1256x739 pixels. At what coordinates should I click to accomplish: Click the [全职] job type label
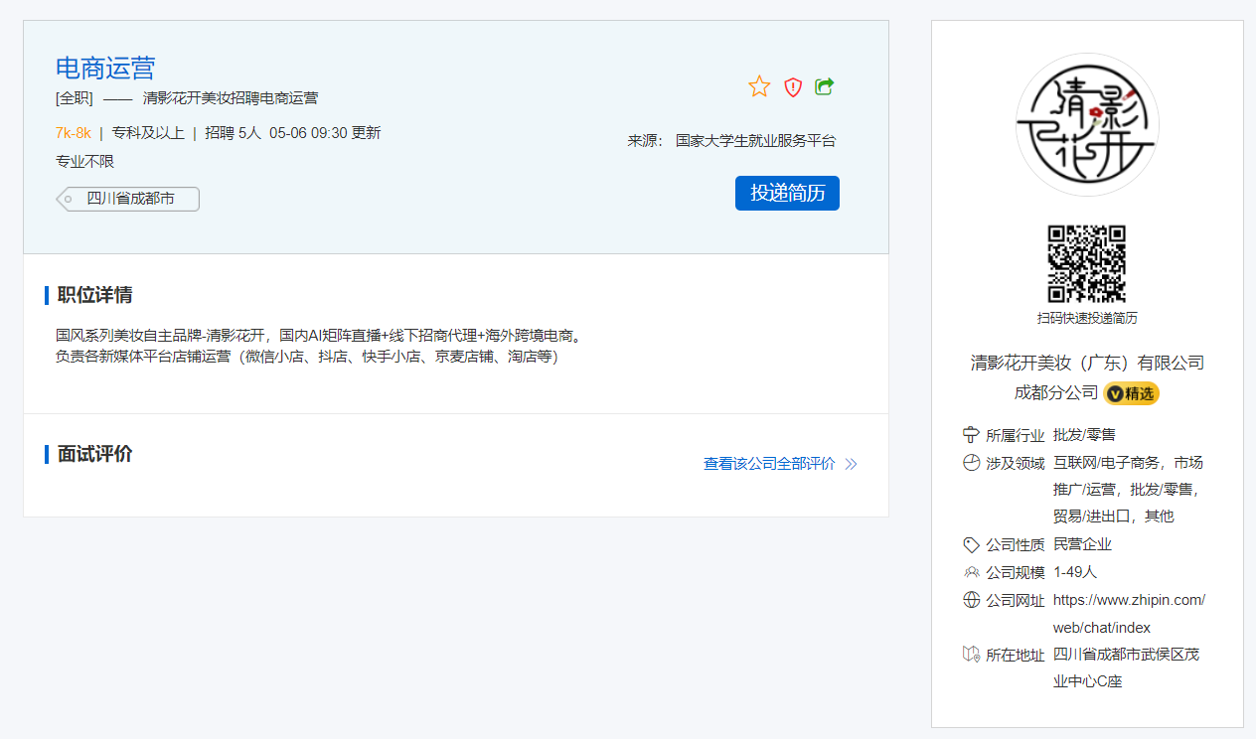pos(75,98)
